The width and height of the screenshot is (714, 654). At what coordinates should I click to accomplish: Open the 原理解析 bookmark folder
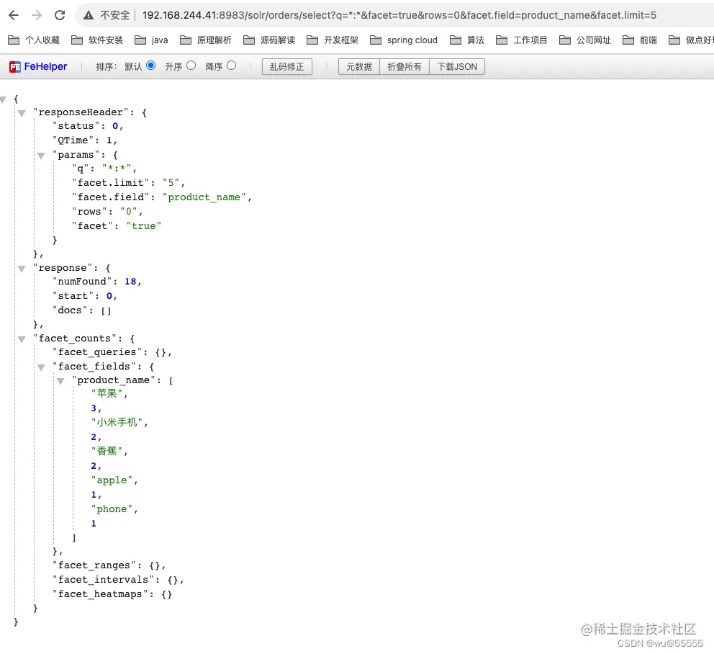206,40
